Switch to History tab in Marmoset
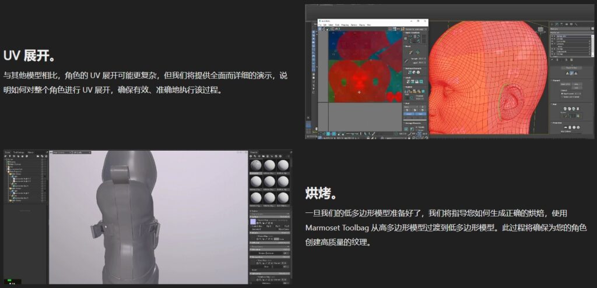The image size is (597, 288). pyautogui.click(x=30, y=152)
